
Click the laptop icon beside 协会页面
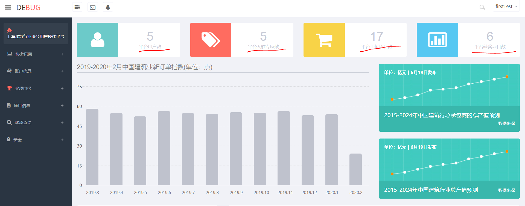[10, 54]
